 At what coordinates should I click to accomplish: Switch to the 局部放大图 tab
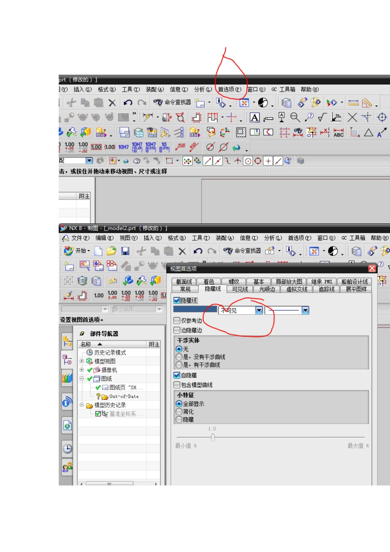tap(289, 282)
